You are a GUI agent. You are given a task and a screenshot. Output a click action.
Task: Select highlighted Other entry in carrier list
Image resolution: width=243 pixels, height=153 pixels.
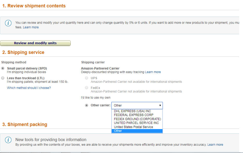click(x=137, y=131)
